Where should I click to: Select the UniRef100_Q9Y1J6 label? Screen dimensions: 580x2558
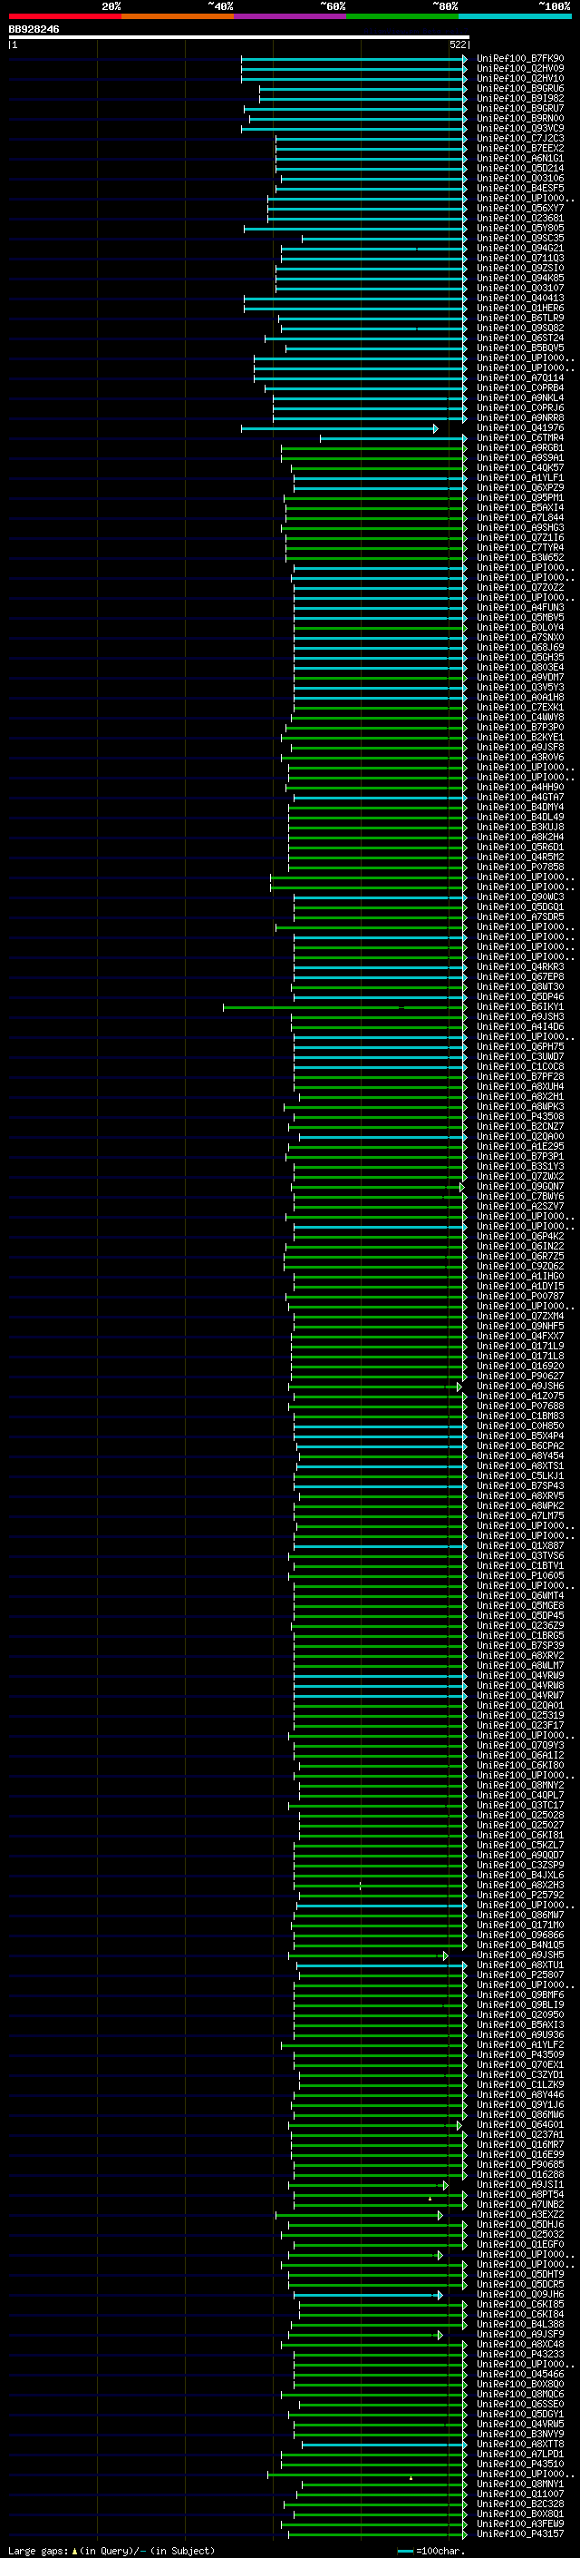(519, 2104)
